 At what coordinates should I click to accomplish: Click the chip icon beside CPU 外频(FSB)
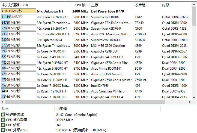click(3, 130)
